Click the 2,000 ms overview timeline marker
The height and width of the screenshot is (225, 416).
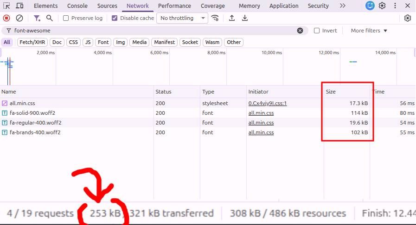(45, 53)
